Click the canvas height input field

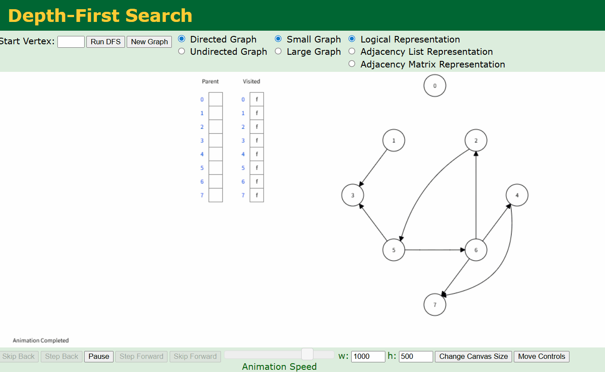416,356
